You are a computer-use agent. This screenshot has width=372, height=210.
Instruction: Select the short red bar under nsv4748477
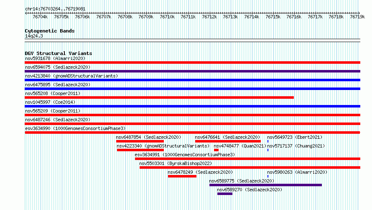[x=216, y=150]
